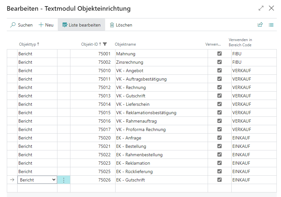Toggle the list view options icon
Image resolution: width=281 pixels, height=197 pixels.
(271, 25)
